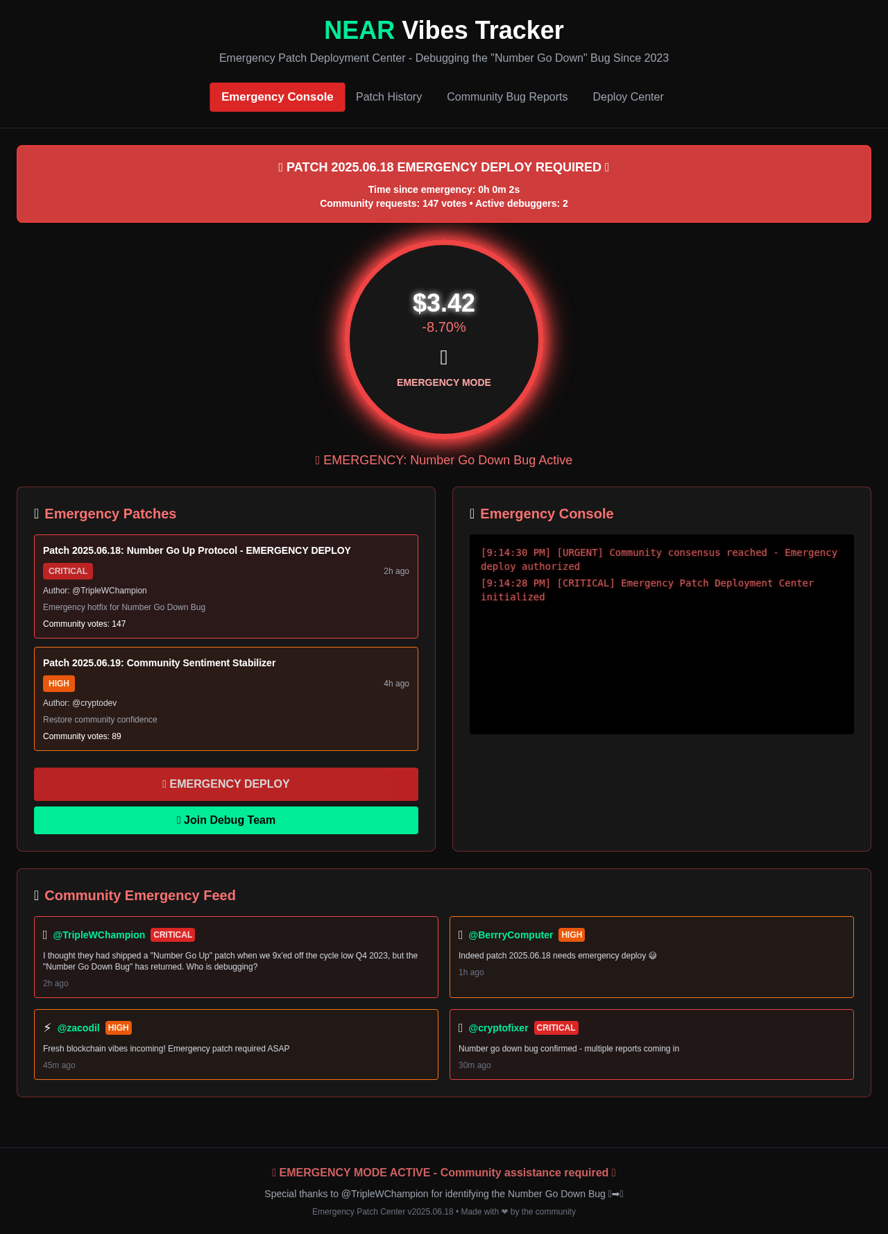Click CRITICAL badge next to @cryptofixer

click(556, 1028)
